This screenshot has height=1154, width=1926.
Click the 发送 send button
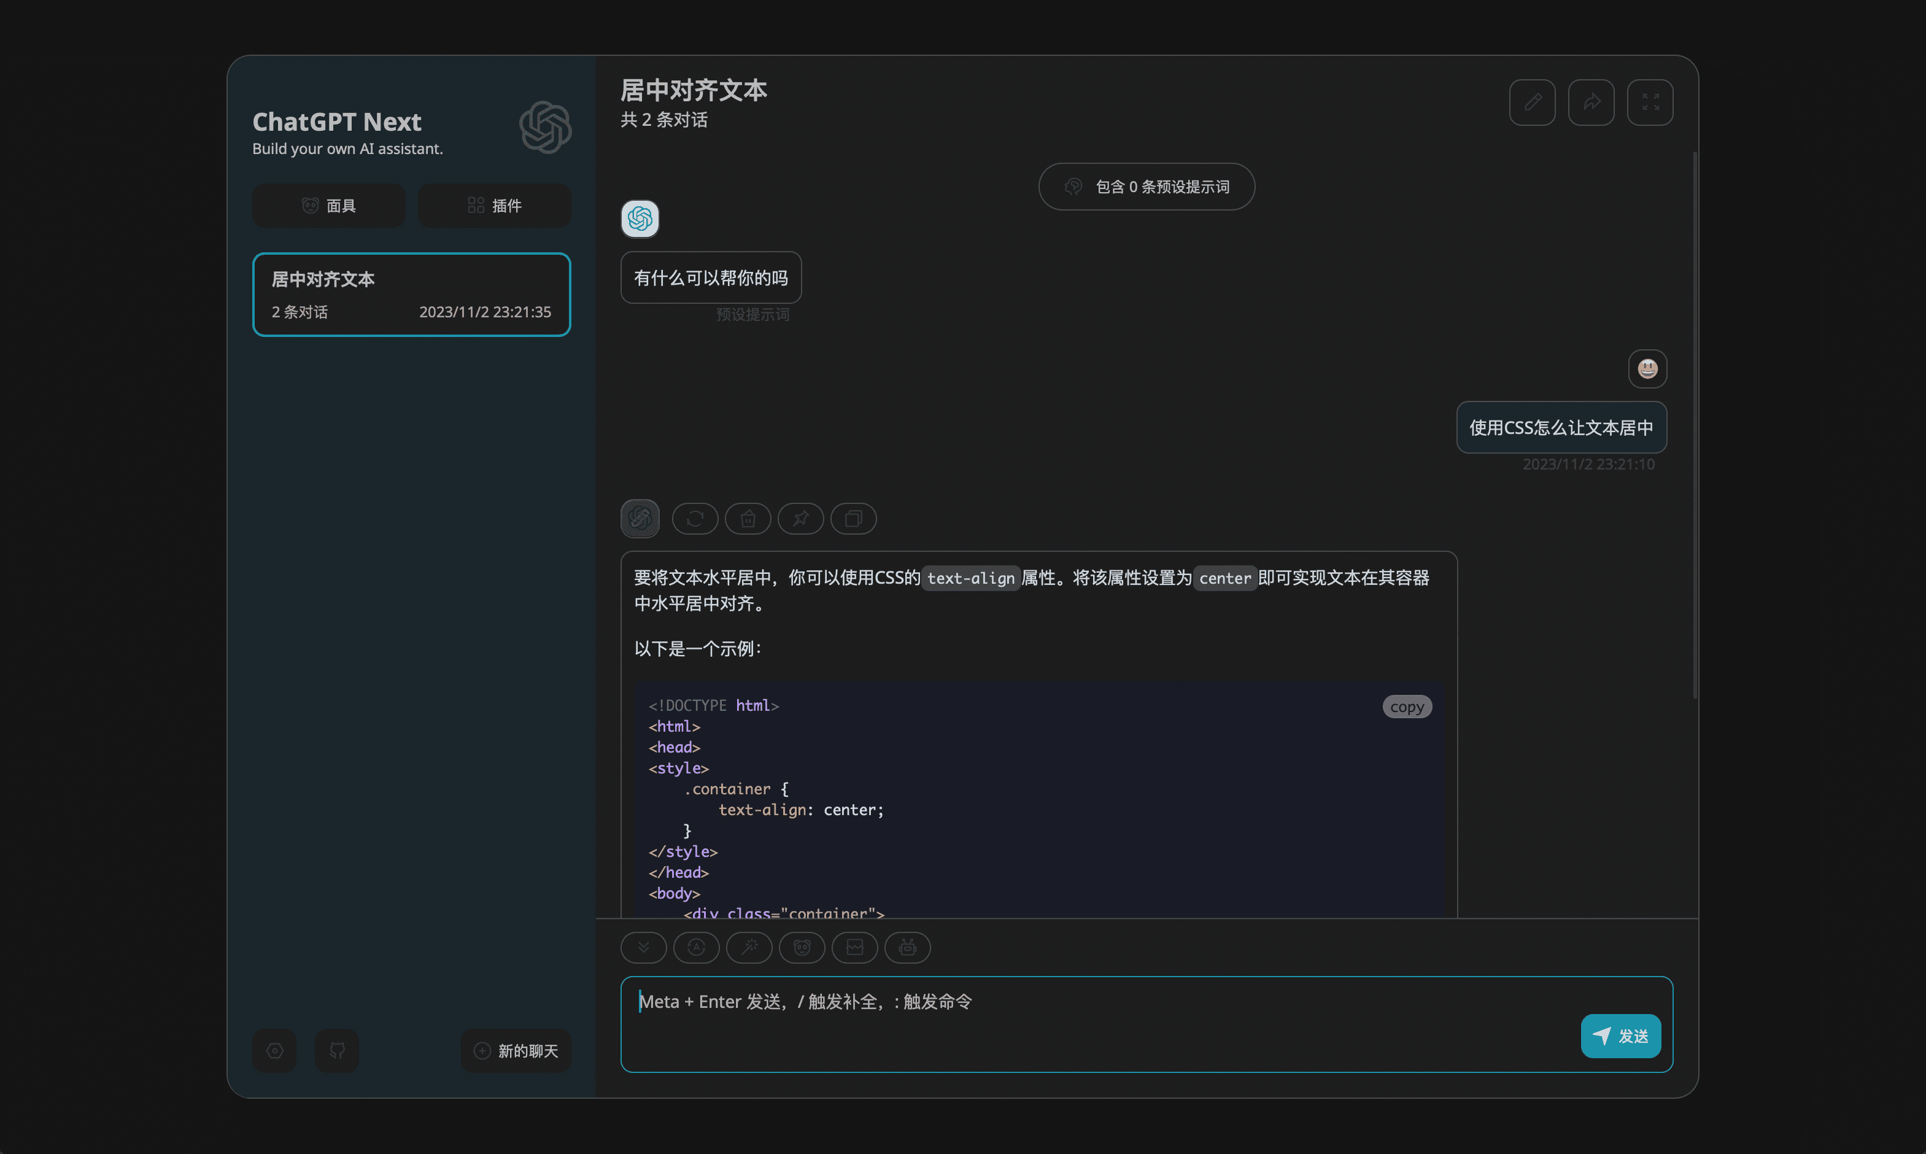[1620, 1036]
